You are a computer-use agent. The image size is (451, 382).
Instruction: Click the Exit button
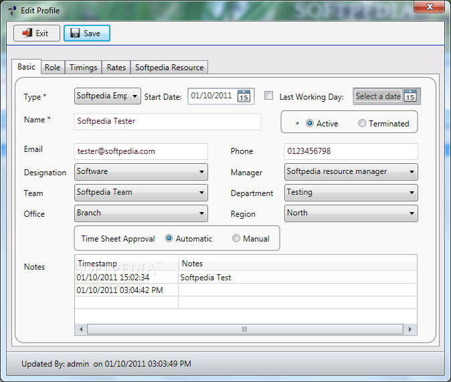[x=37, y=33]
